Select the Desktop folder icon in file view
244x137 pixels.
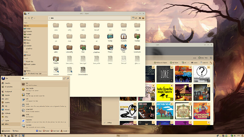(110, 36)
